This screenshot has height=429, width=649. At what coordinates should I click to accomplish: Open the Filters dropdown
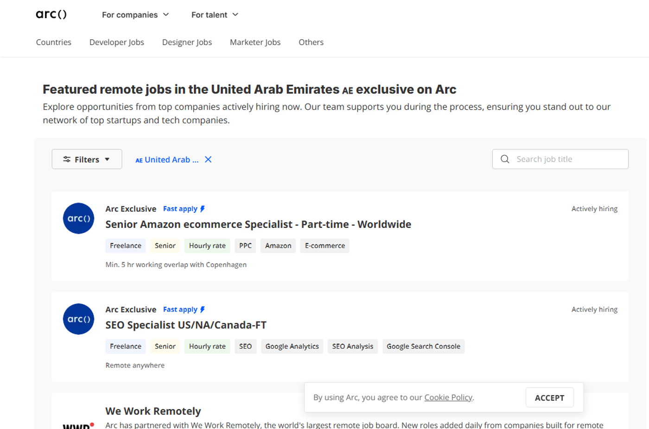coord(87,159)
